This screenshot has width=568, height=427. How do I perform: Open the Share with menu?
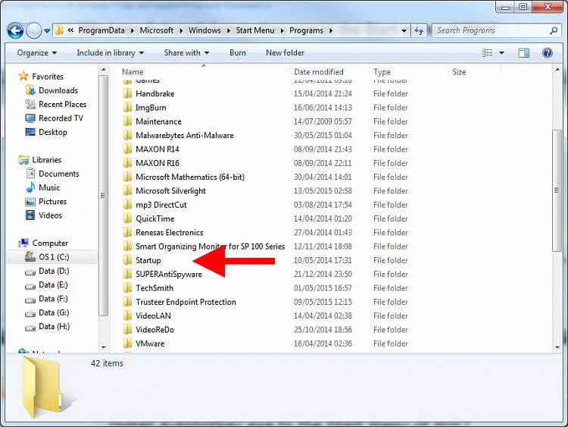coord(186,53)
